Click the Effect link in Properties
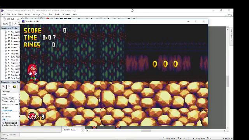The height and width of the screenshot is (140, 249). point(5,119)
